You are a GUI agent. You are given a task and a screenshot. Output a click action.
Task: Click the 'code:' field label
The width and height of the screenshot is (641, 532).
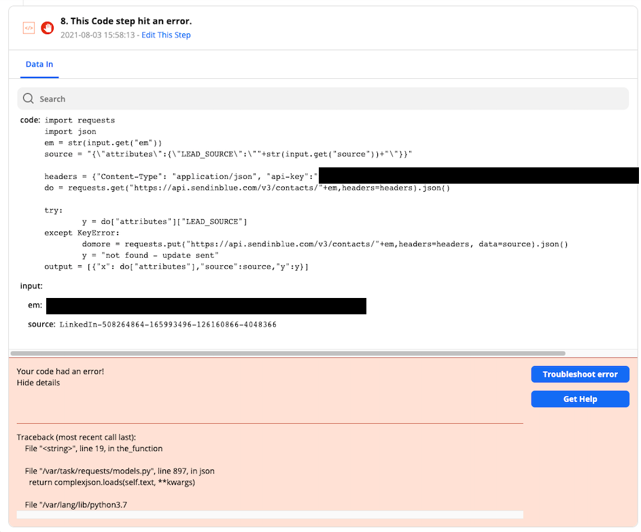(x=31, y=120)
